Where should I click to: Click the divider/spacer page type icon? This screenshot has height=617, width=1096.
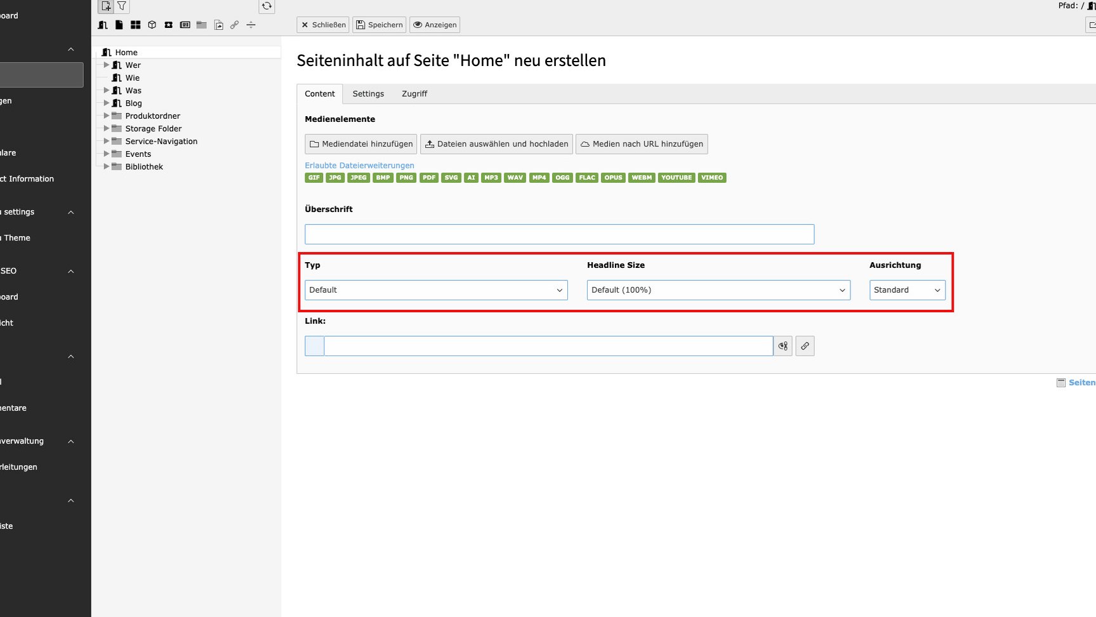[x=251, y=25]
